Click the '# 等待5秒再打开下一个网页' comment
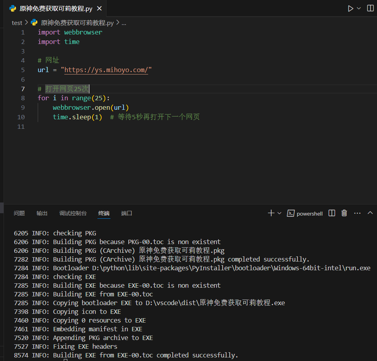 click(x=155, y=117)
